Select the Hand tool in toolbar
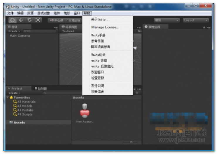 click(x=12, y=20)
